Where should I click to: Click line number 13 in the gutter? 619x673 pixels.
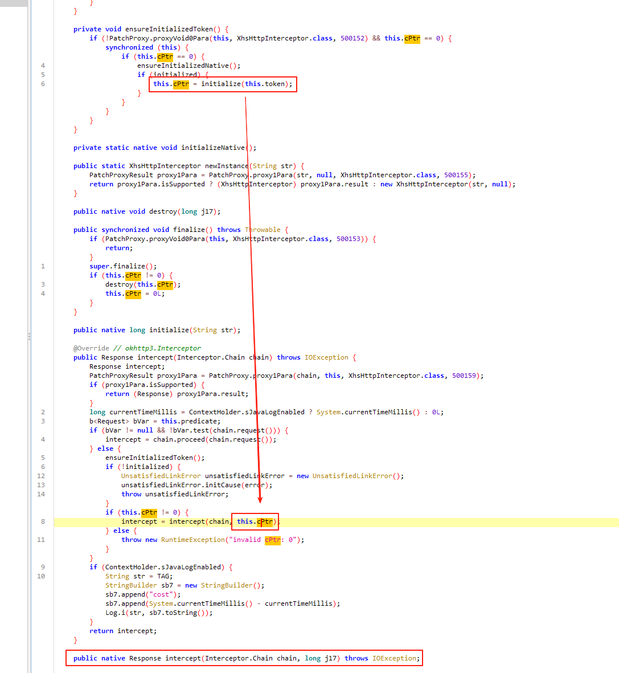(x=41, y=485)
